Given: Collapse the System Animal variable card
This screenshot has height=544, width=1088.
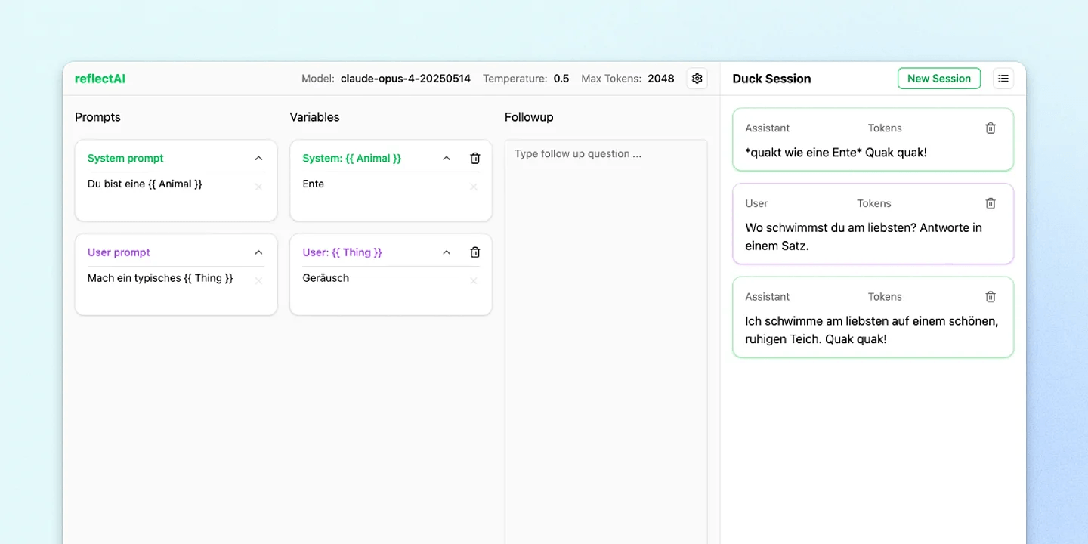Looking at the screenshot, I should coord(447,159).
